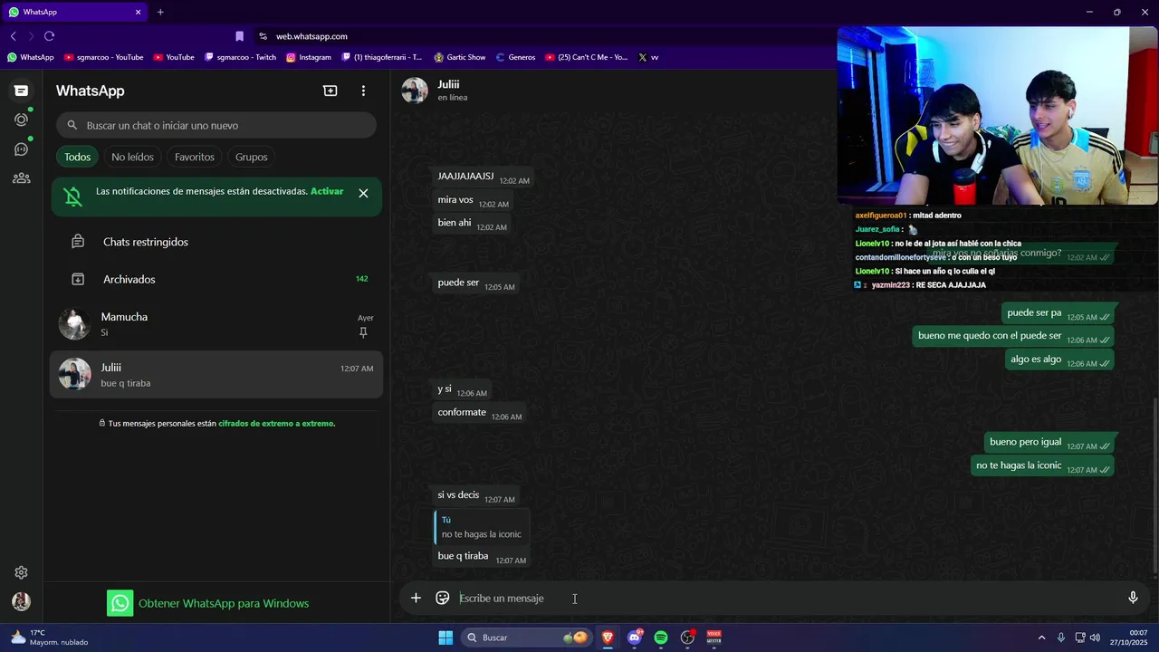Viewport: 1159px width, 652px height.
Task: Click the pin icon on Mamucha chat
Action: (x=363, y=332)
